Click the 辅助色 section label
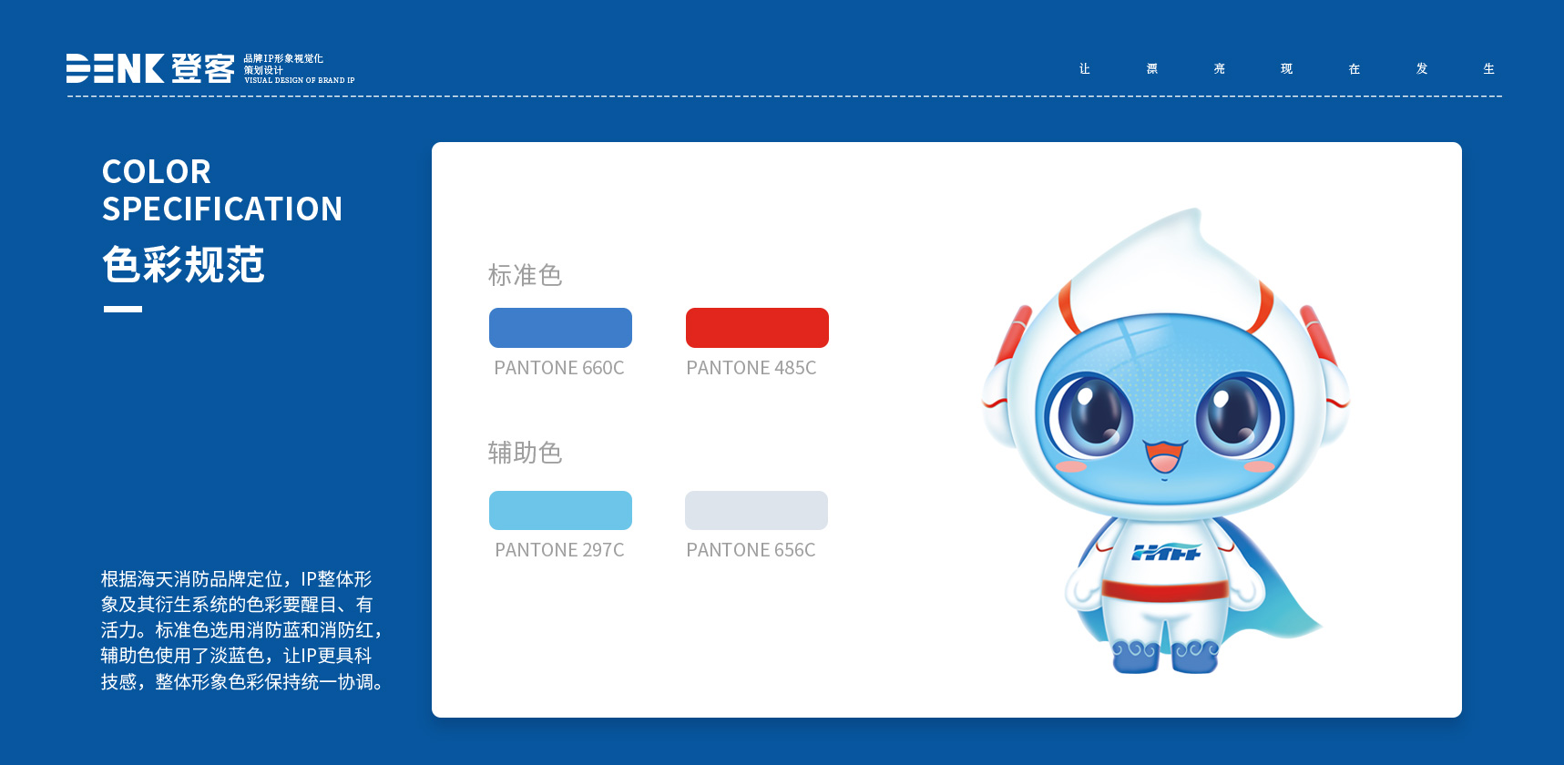The height and width of the screenshot is (765, 1564). coord(525,453)
